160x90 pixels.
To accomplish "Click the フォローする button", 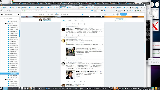I will tap(120, 20).
